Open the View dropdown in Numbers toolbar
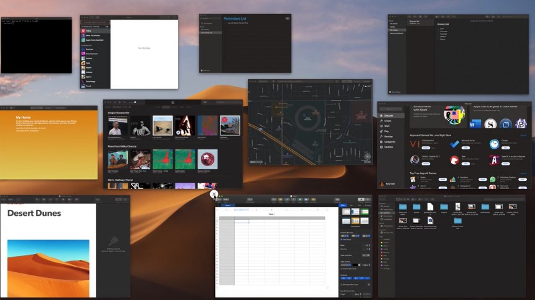The width and height of the screenshot is (535, 300). [x=219, y=199]
